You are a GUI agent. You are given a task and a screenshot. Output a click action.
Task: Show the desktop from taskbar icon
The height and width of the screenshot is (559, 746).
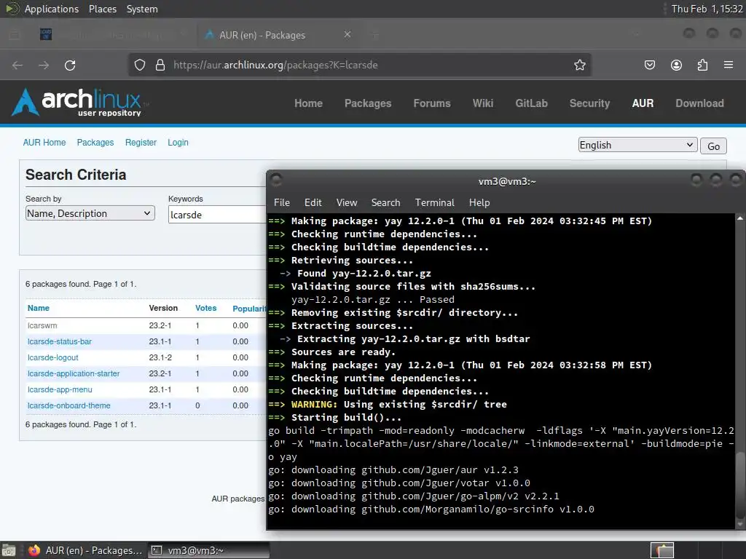coord(9,550)
